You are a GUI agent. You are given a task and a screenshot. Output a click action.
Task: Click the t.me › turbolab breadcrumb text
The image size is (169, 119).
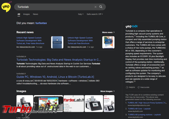tap(23, 118)
